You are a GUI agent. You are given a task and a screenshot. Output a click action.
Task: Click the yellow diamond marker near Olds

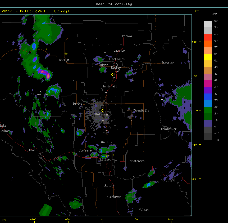103,110
